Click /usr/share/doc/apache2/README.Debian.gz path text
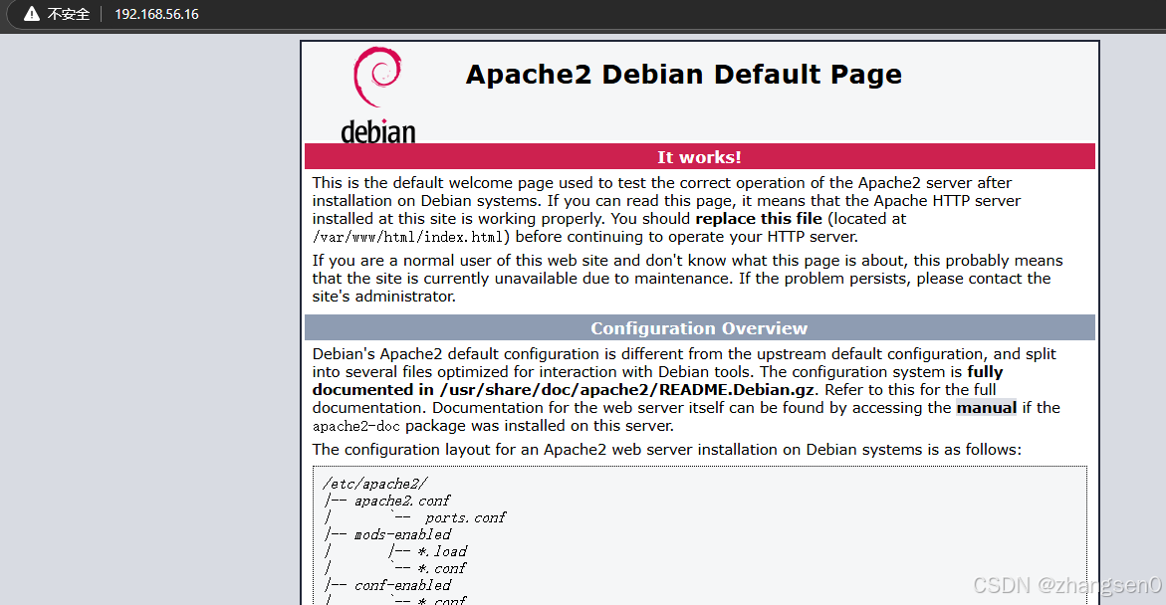Viewport: 1166px width, 605px height. (x=627, y=389)
